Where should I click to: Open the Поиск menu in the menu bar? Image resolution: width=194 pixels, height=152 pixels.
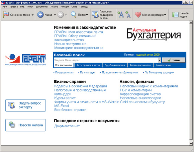tap(30, 7)
